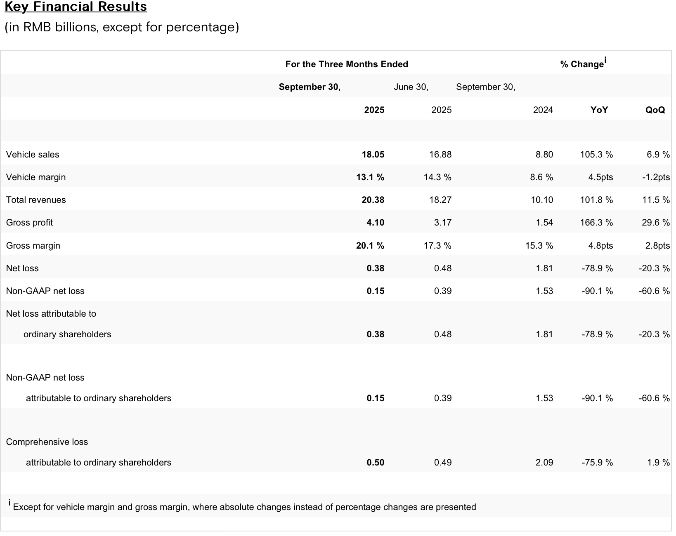
Task: Click the footnote text about absolute changes
Action: [244, 507]
